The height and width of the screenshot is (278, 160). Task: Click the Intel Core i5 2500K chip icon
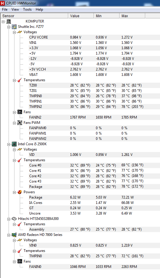14,144
